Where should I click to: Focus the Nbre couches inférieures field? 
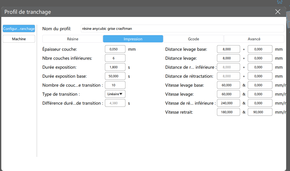[115, 58]
